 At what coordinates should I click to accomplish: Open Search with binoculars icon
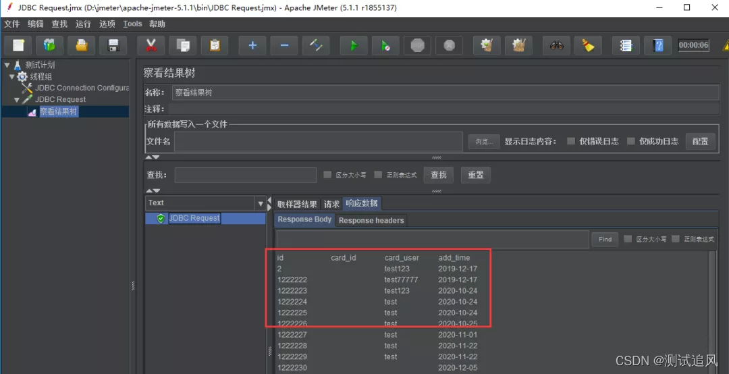(x=556, y=45)
